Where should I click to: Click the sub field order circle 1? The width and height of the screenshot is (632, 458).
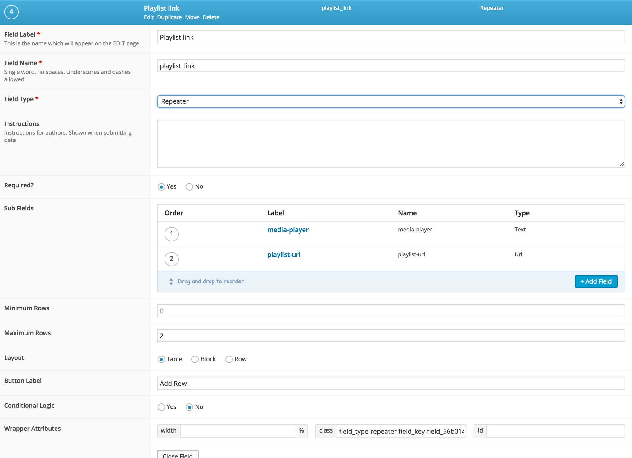pos(171,234)
